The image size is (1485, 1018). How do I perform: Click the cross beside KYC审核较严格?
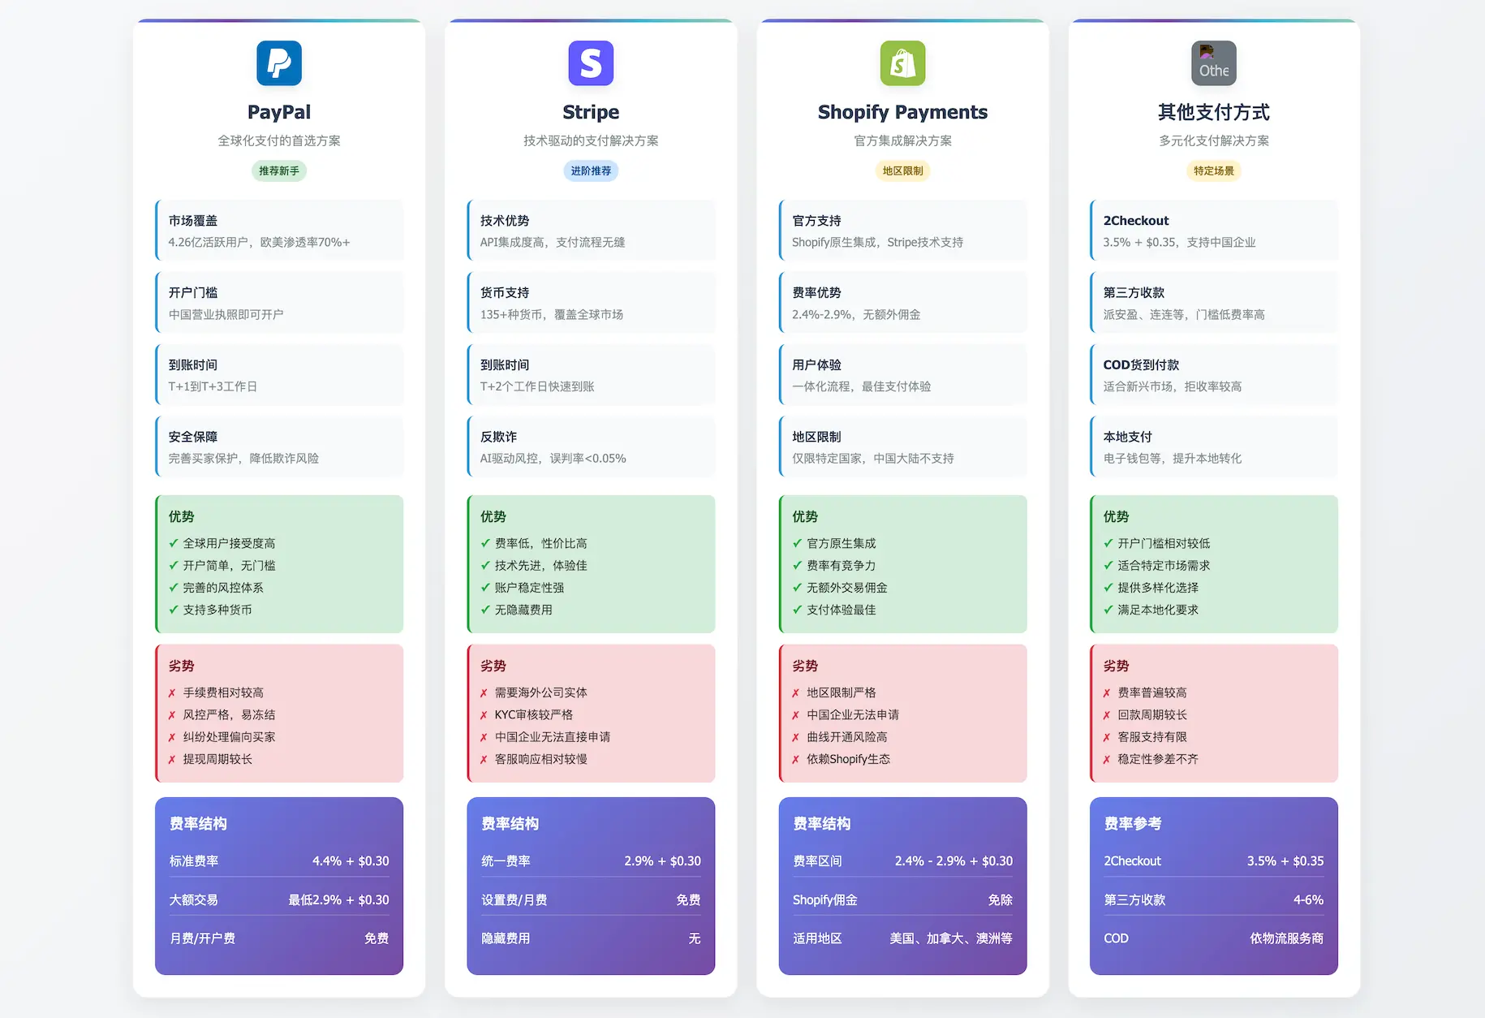pos(484,715)
